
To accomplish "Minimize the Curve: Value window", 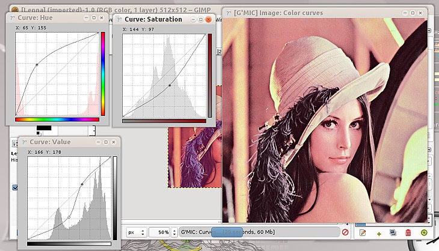I will pyautogui.click(x=98, y=142).
